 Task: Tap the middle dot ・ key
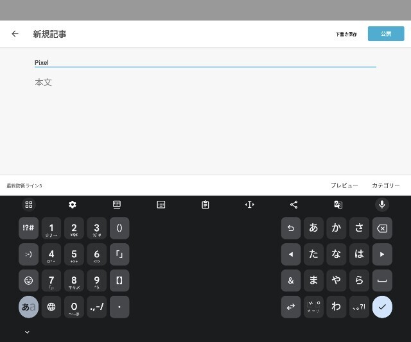(119, 307)
